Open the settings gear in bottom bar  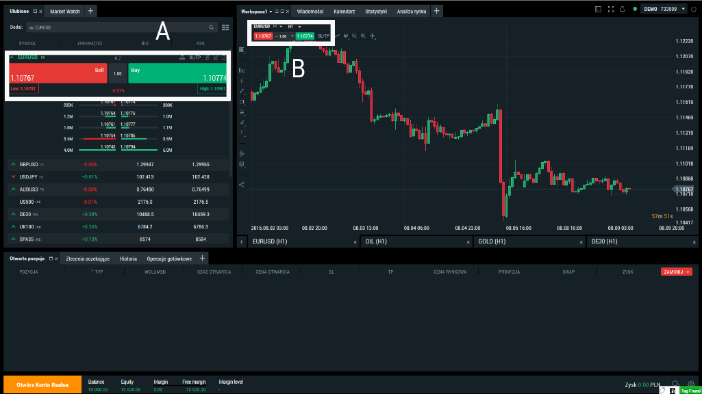tap(691, 384)
